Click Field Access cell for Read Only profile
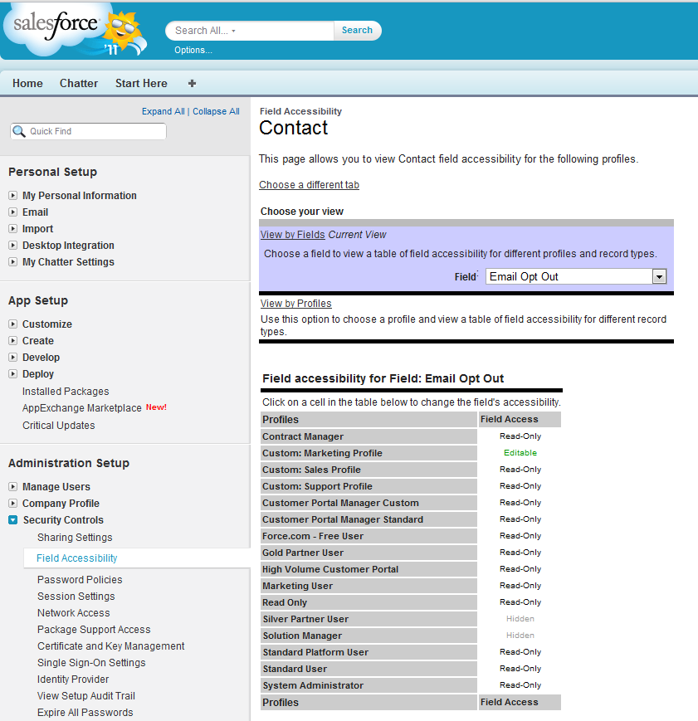 [x=520, y=602]
